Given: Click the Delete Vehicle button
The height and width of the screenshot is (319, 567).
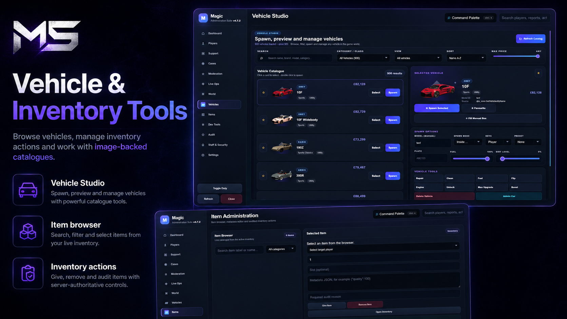Looking at the screenshot, I should click(x=444, y=196).
